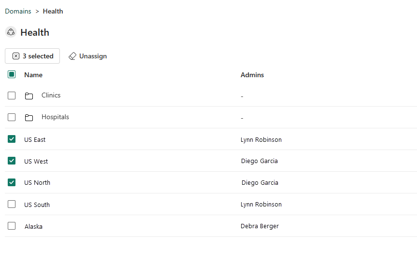Screen dimensions: 417x261
Task: Go back to Domains breadcrumb
Action: pos(18,11)
